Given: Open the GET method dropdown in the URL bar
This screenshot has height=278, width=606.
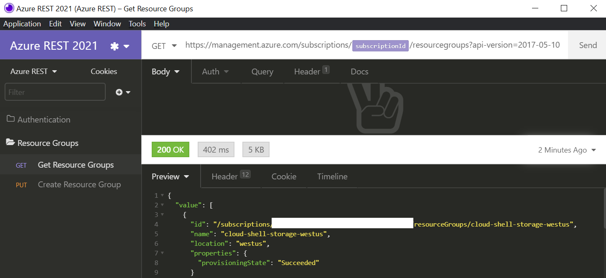Looking at the screenshot, I should pos(163,45).
